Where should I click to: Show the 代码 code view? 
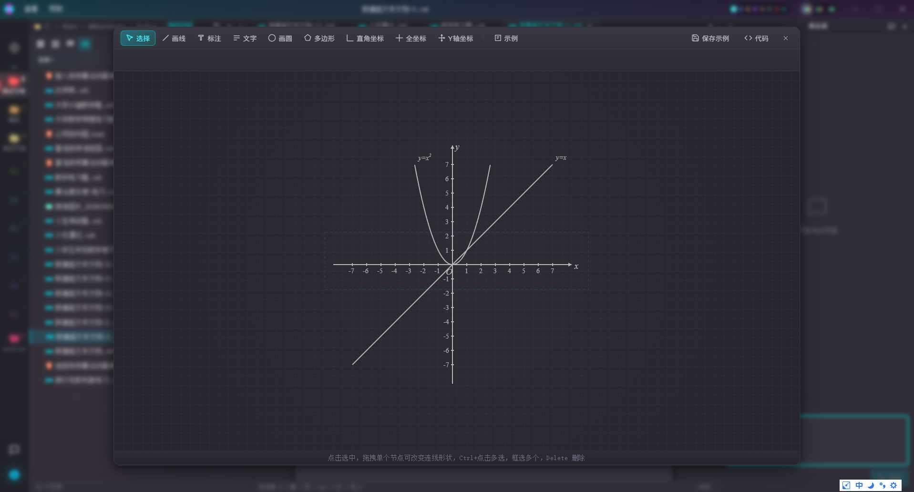click(x=756, y=38)
